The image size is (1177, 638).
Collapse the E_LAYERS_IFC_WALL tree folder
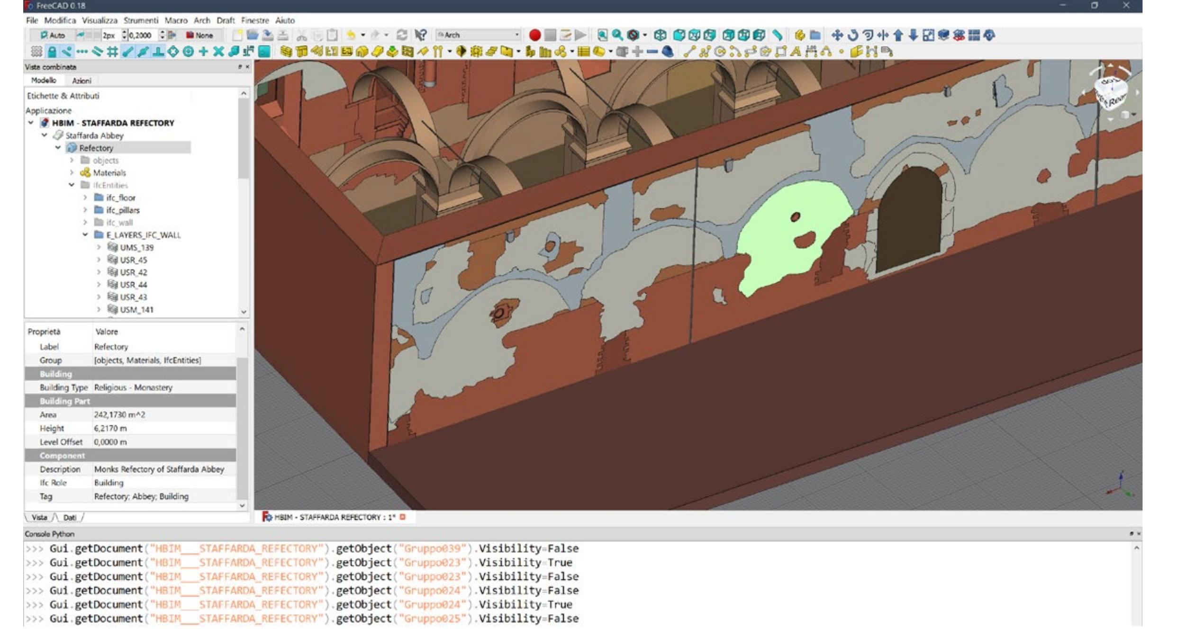point(85,234)
